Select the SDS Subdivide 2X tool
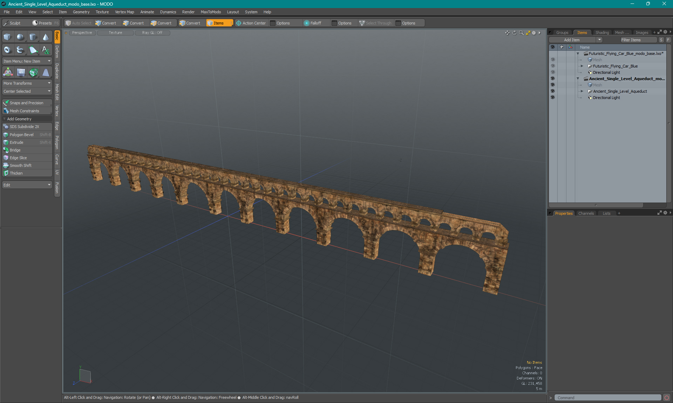This screenshot has width=673, height=403. tap(25, 126)
